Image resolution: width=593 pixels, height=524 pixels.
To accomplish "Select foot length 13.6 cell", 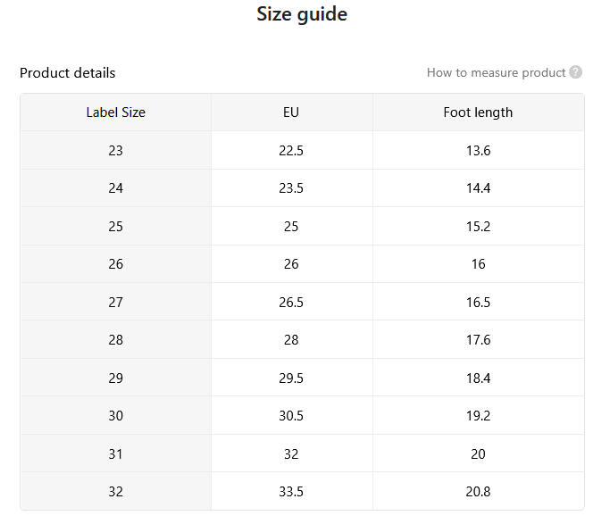I will pyautogui.click(x=479, y=151).
